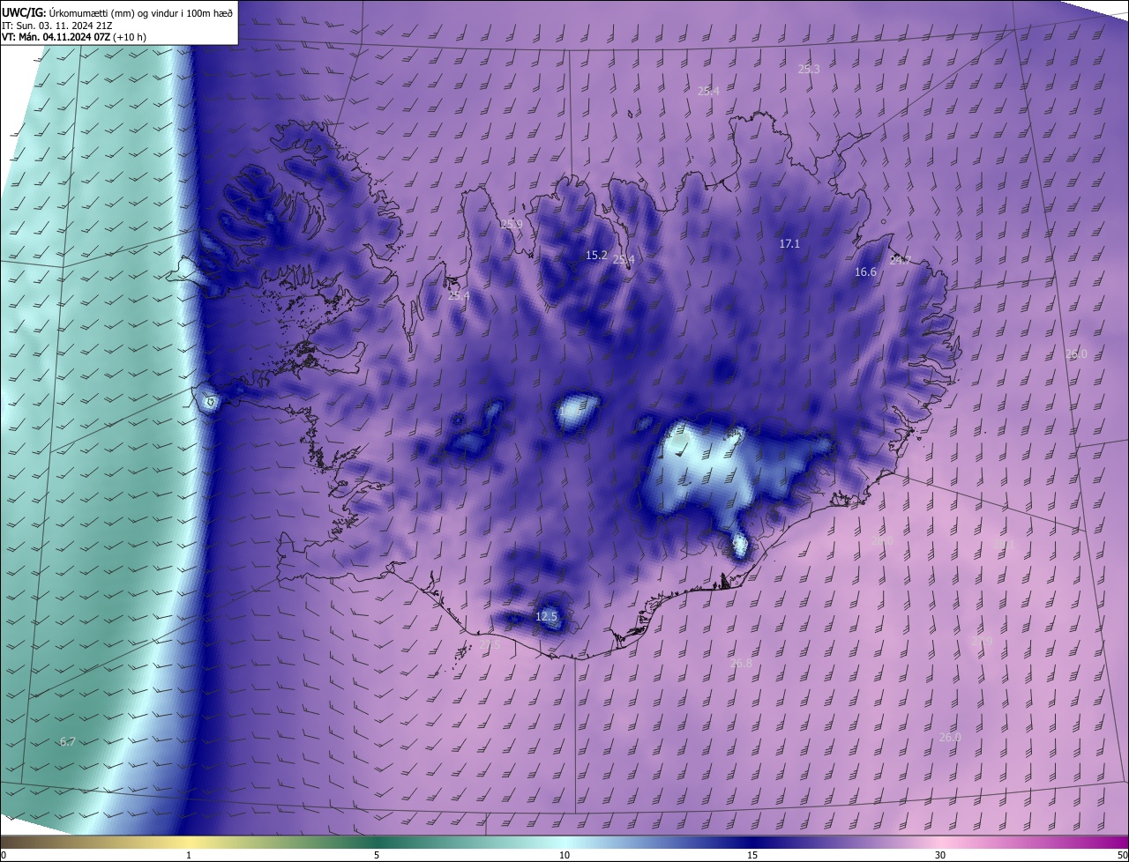The image size is (1129, 862).
Task: Click the colorbar tick label 15
Action: 752,855
